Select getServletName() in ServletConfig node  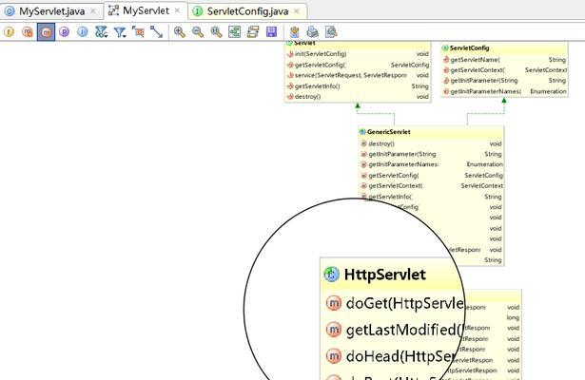click(x=504, y=60)
